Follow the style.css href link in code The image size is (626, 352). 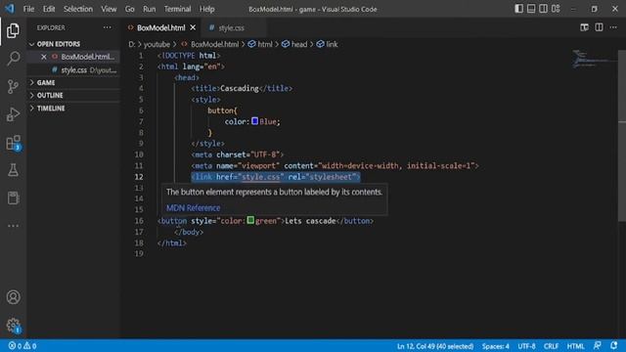(x=261, y=177)
